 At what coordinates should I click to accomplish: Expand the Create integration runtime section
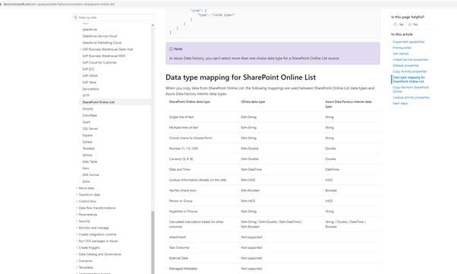[77, 235]
